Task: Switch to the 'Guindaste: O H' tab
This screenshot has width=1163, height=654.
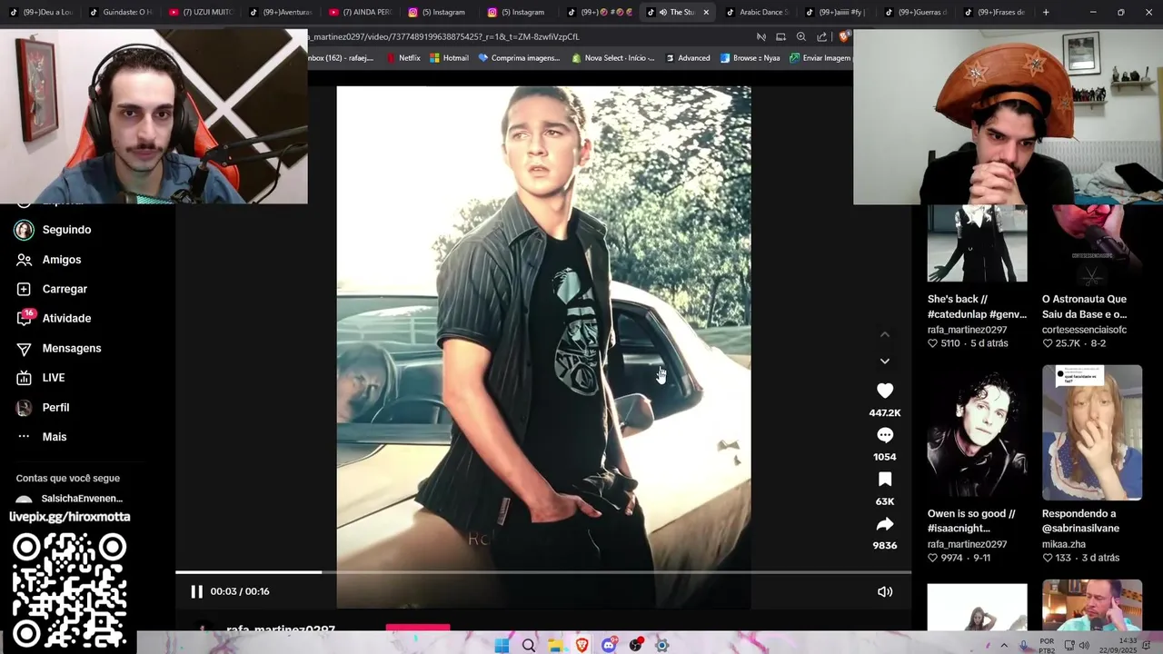Action: click(121, 12)
